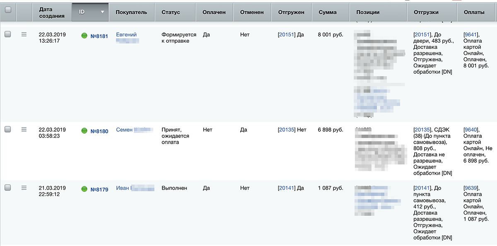Open the row actions menu for order №8180
Viewport: 497px width, 246px height.
[24, 129]
